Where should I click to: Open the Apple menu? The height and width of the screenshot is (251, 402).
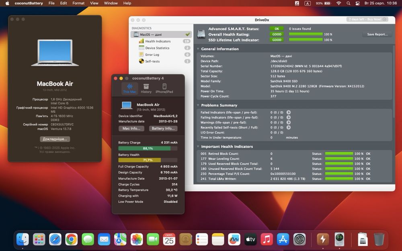7,3
